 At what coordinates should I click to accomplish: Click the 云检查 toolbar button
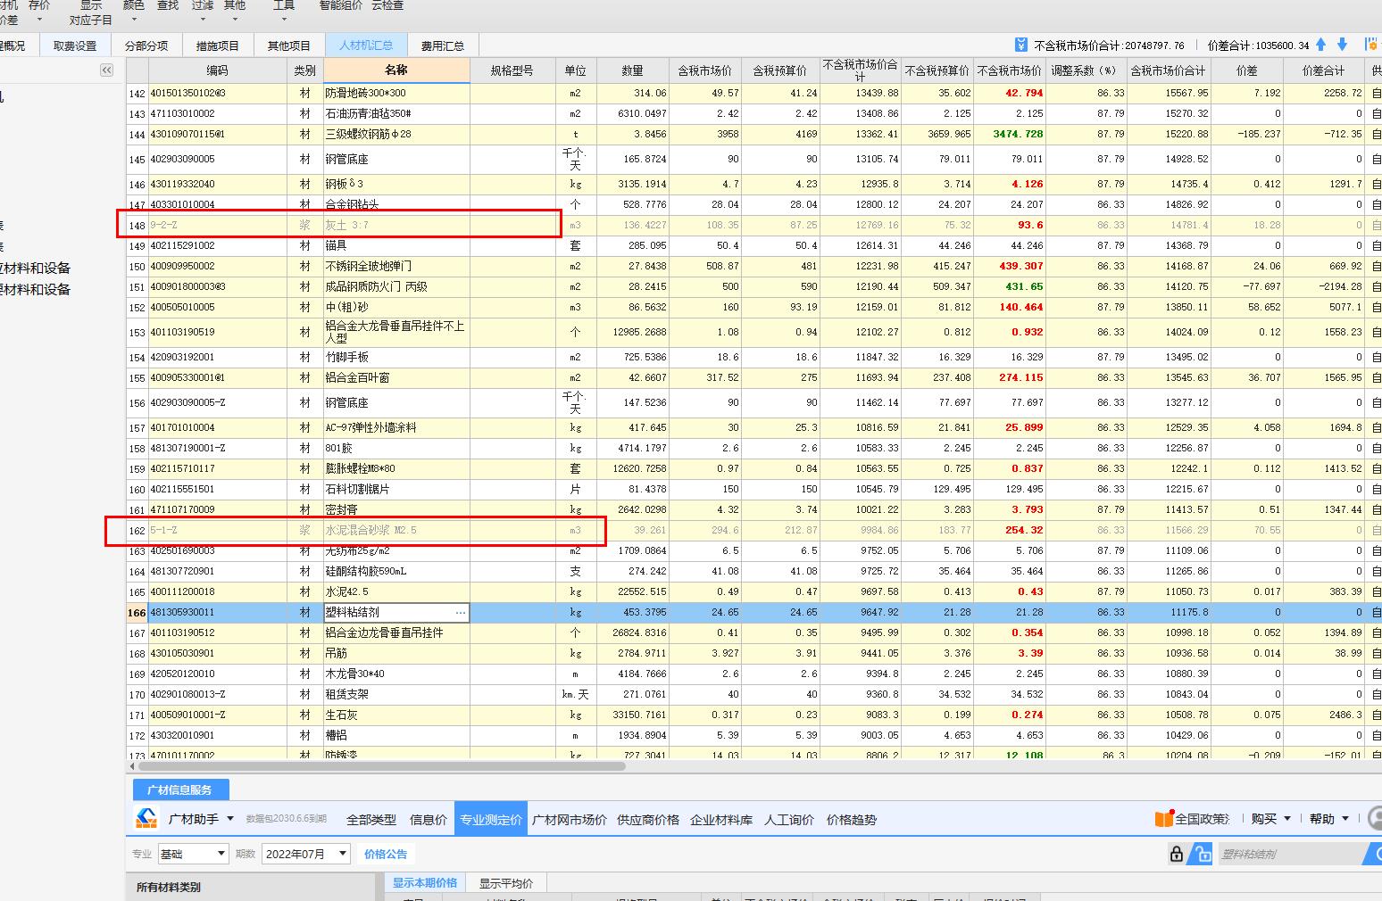387,5
